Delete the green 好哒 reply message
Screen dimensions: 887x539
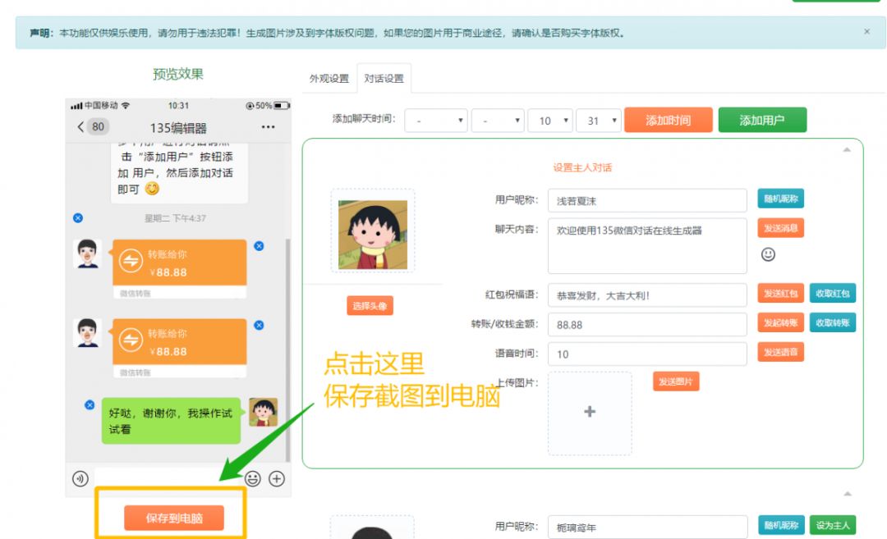pos(90,404)
